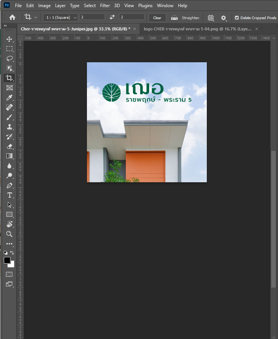Pick the Eyedropper tool
Screen dimensions: 278x339
[9, 97]
